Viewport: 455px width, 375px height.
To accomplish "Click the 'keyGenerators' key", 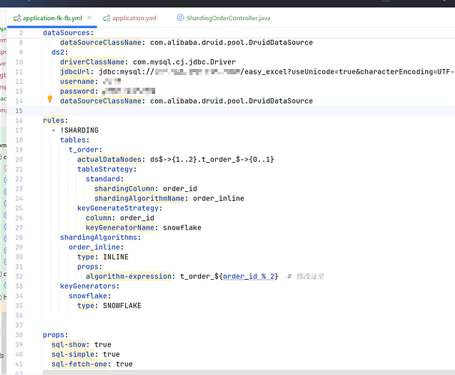I will 88,286.
